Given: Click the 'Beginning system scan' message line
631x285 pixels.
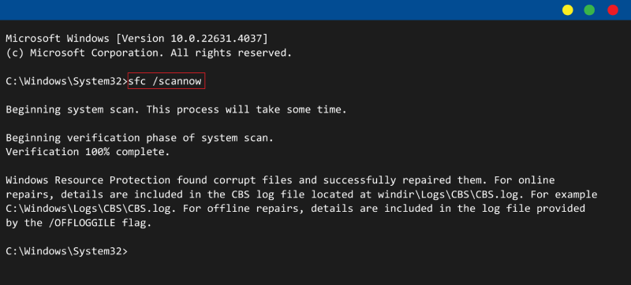Looking at the screenshot, I should click(176, 109).
